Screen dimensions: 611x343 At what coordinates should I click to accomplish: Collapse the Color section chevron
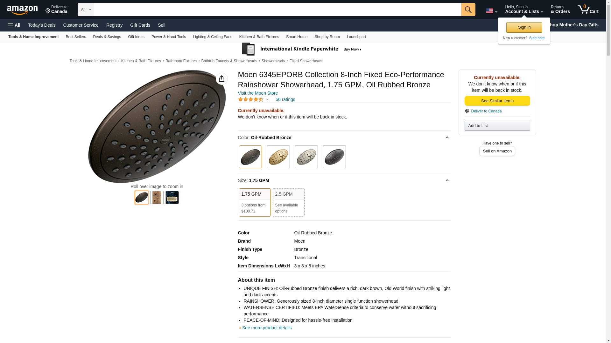click(447, 138)
